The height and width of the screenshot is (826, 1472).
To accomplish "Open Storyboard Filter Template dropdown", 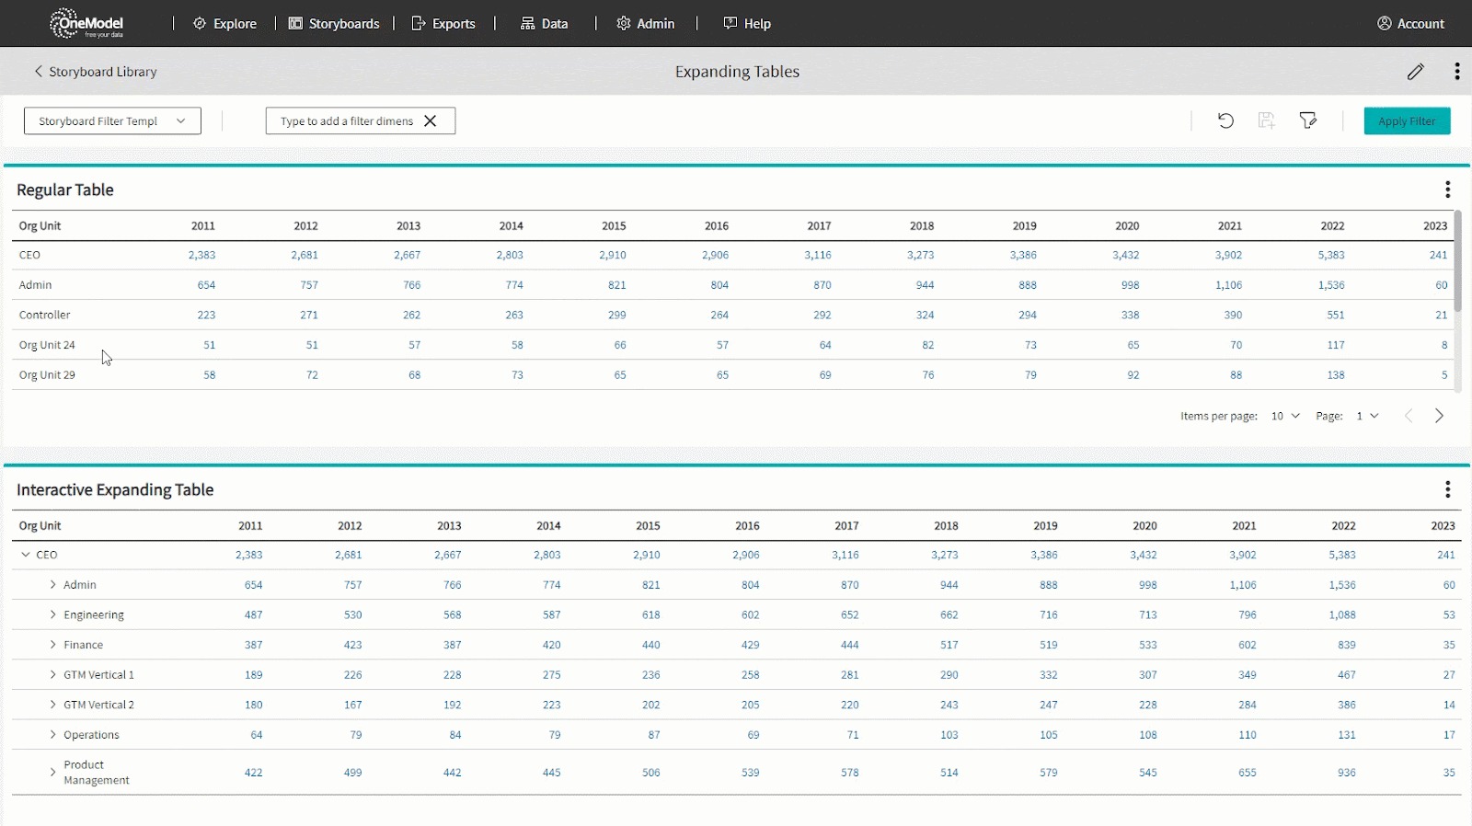I will 112,121.
